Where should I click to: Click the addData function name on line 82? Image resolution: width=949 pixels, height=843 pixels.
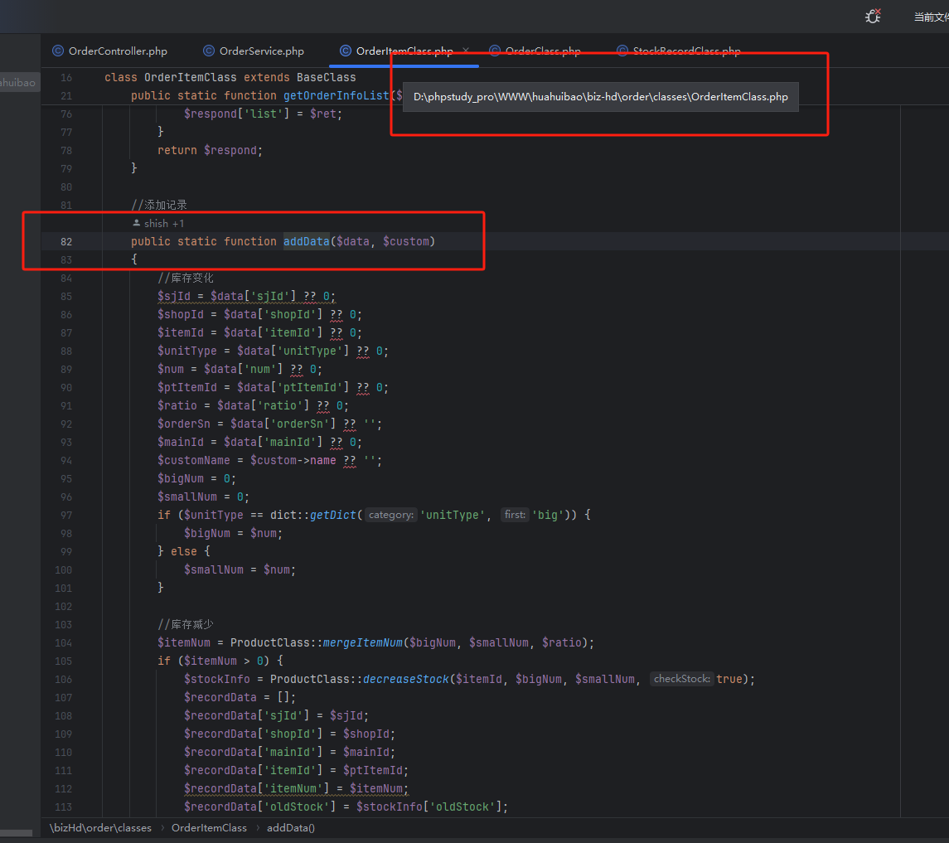point(306,241)
